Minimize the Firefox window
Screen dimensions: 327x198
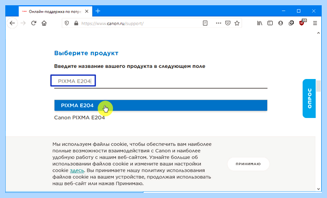coord(283,11)
